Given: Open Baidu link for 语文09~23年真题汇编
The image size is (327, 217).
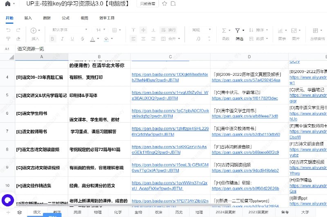Looking at the screenshot, I should tap(170, 77).
